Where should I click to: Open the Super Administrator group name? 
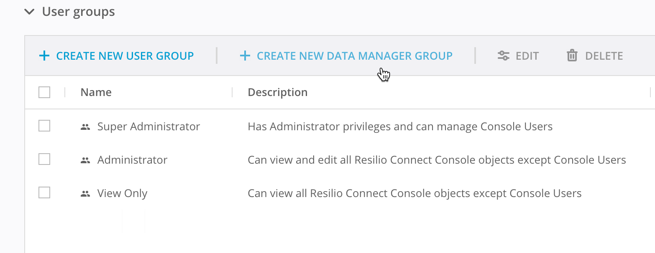click(148, 126)
